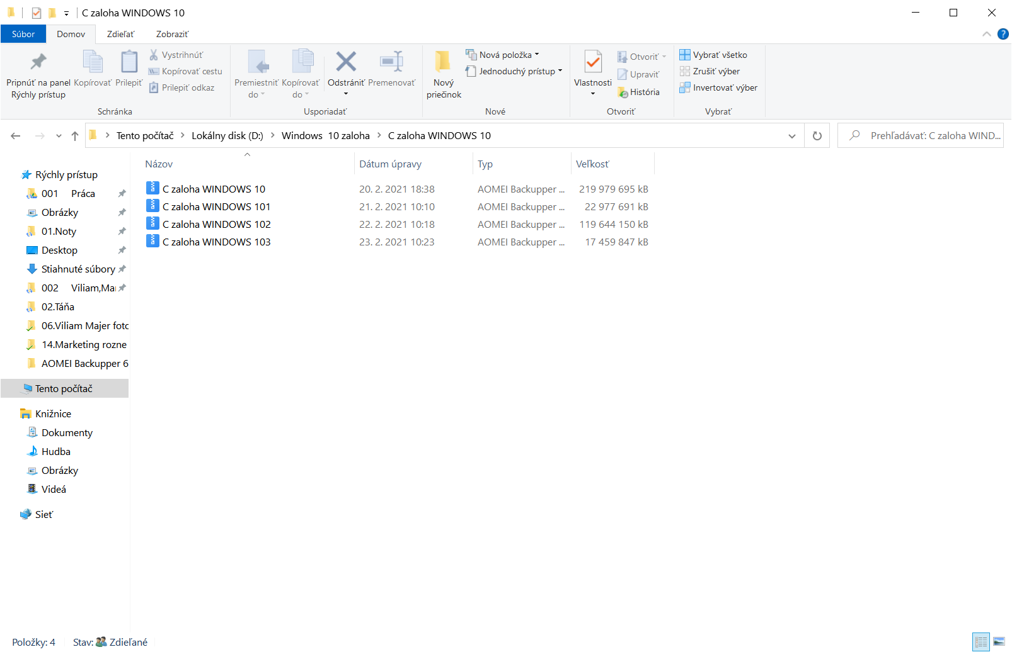Open AOMEI Backupper 6 folder in sidebar

coord(84,364)
